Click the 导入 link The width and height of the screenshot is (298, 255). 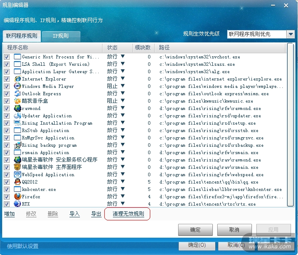click(75, 214)
